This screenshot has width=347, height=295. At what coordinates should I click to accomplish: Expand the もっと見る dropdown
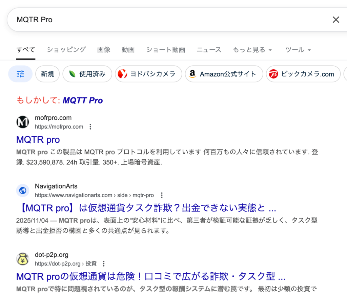252,50
